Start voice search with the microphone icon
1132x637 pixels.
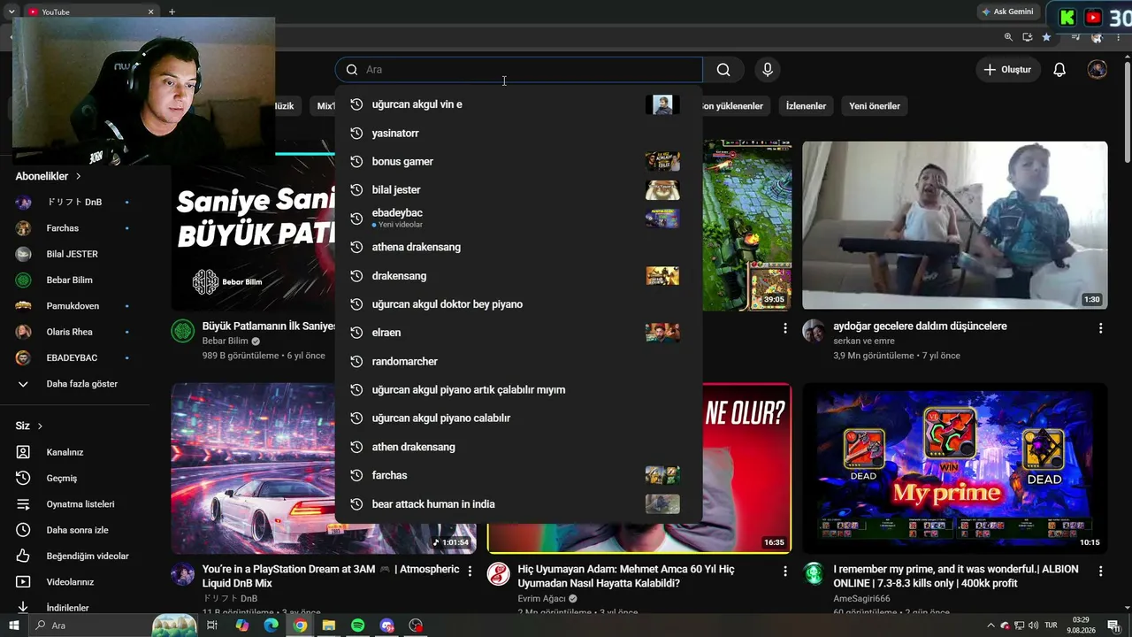(x=768, y=70)
